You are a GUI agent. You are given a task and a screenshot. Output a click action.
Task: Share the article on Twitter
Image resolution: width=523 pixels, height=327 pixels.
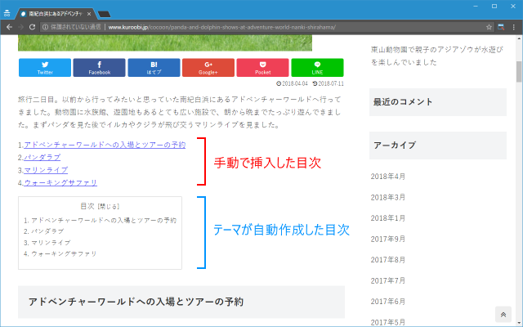(x=45, y=67)
